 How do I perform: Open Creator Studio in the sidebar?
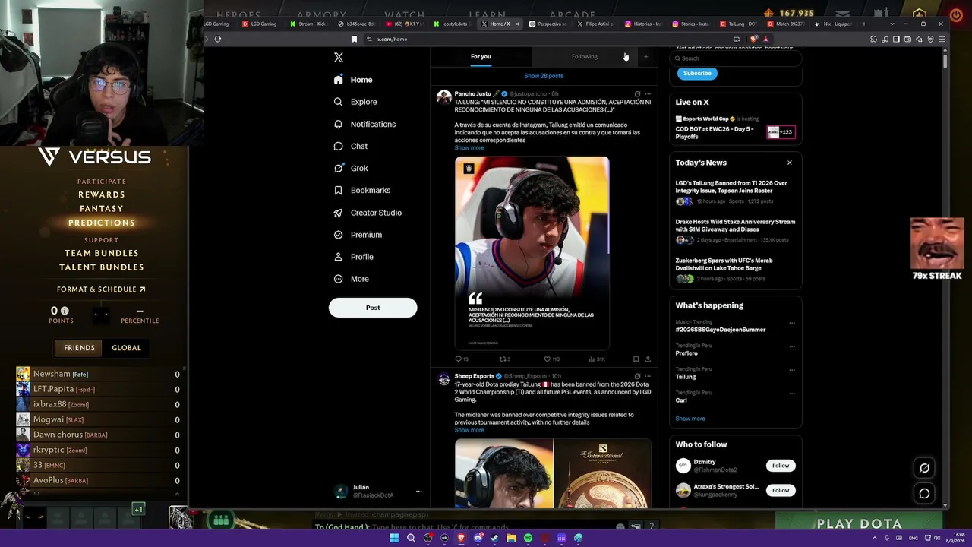(368, 213)
